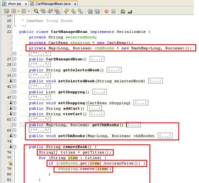Click plus fold marker on line 35
This screenshot has height=183, width=199.
click(x=14, y=75)
